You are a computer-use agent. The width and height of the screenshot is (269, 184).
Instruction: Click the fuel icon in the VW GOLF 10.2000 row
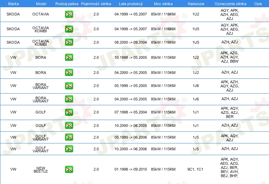click(69, 125)
